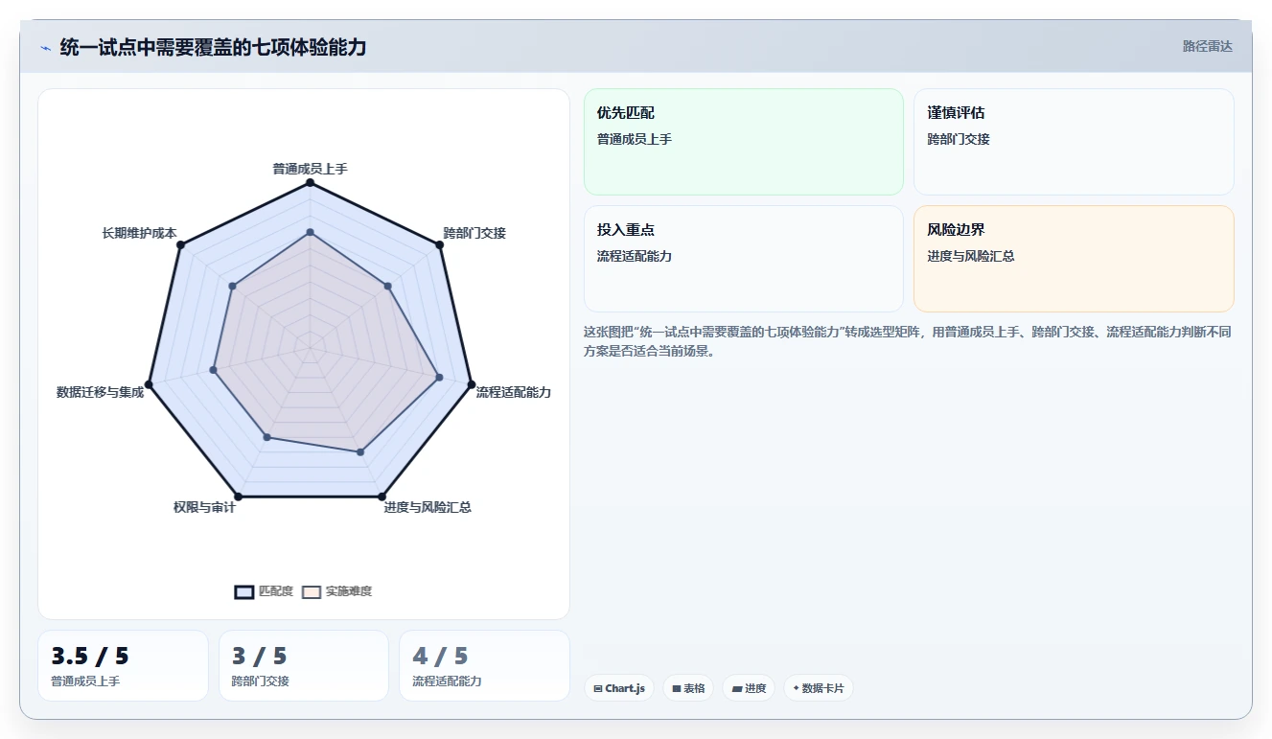Click the 3 / 5 score value
Screen dimensions: 1272x739
(260, 657)
